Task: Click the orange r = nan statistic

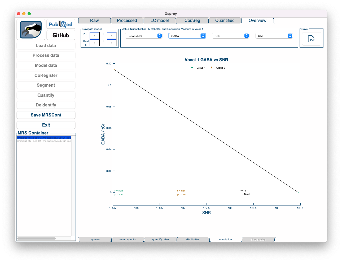Action: (x=181, y=191)
